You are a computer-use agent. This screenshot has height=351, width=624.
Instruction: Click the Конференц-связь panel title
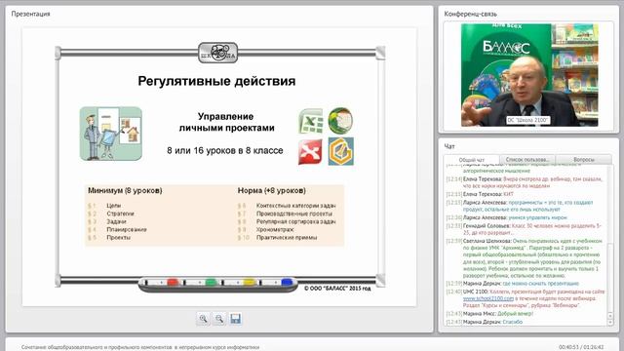point(470,14)
